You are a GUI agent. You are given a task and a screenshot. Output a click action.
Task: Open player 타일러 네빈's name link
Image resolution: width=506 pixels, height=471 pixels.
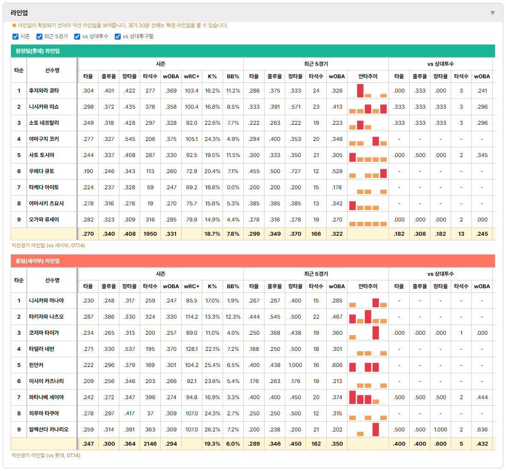click(41, 349)
